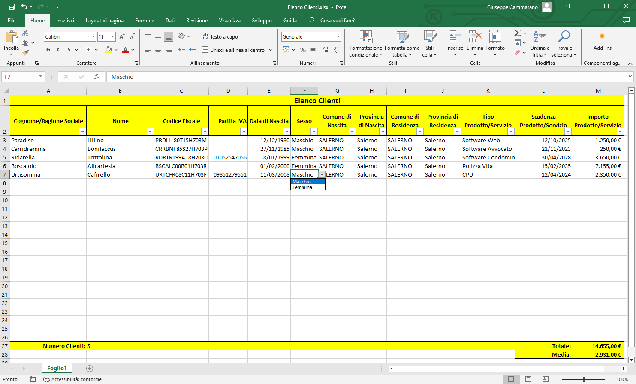
Task: Add a new sheet with the plus button
Action: coord(90,368)
